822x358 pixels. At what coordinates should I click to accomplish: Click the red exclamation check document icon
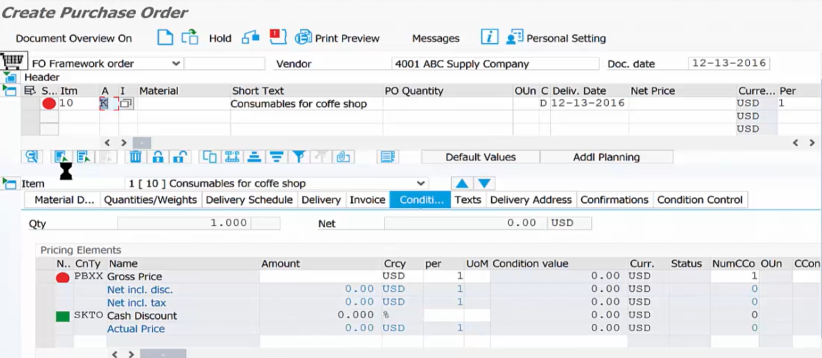278,37
